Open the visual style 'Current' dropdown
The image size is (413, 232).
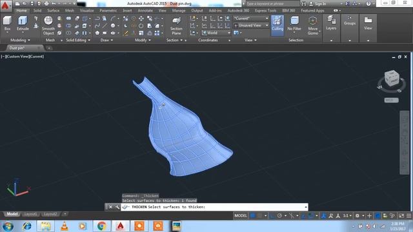pyautogui.click(x=251, y=19)
